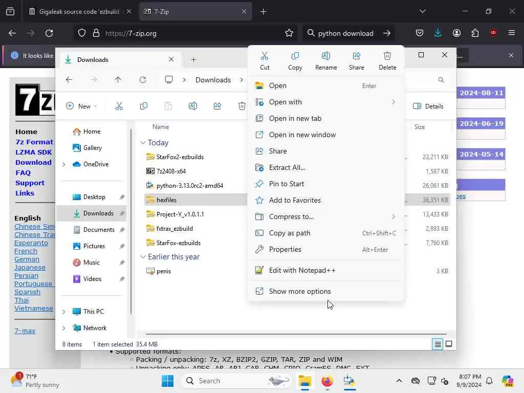
Task: Click Cut icon in context menu
Action: click(265, 61)
